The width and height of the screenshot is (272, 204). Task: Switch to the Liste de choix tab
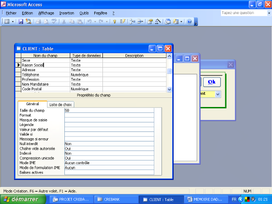click(x=61, y=104)
